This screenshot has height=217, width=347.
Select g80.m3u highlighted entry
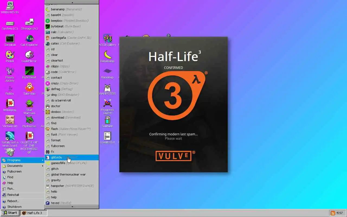tap(72, 157)
